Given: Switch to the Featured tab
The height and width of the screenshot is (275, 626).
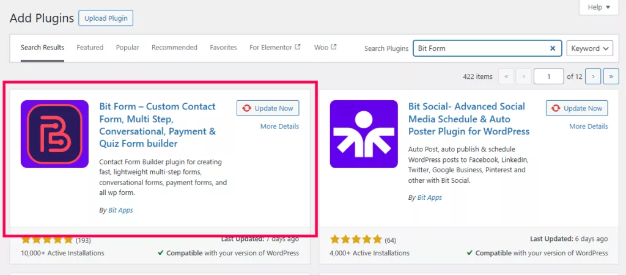Looking at the screenshot, I should (x=90, y=48).
